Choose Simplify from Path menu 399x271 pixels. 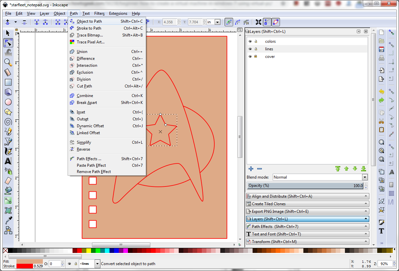107,142
